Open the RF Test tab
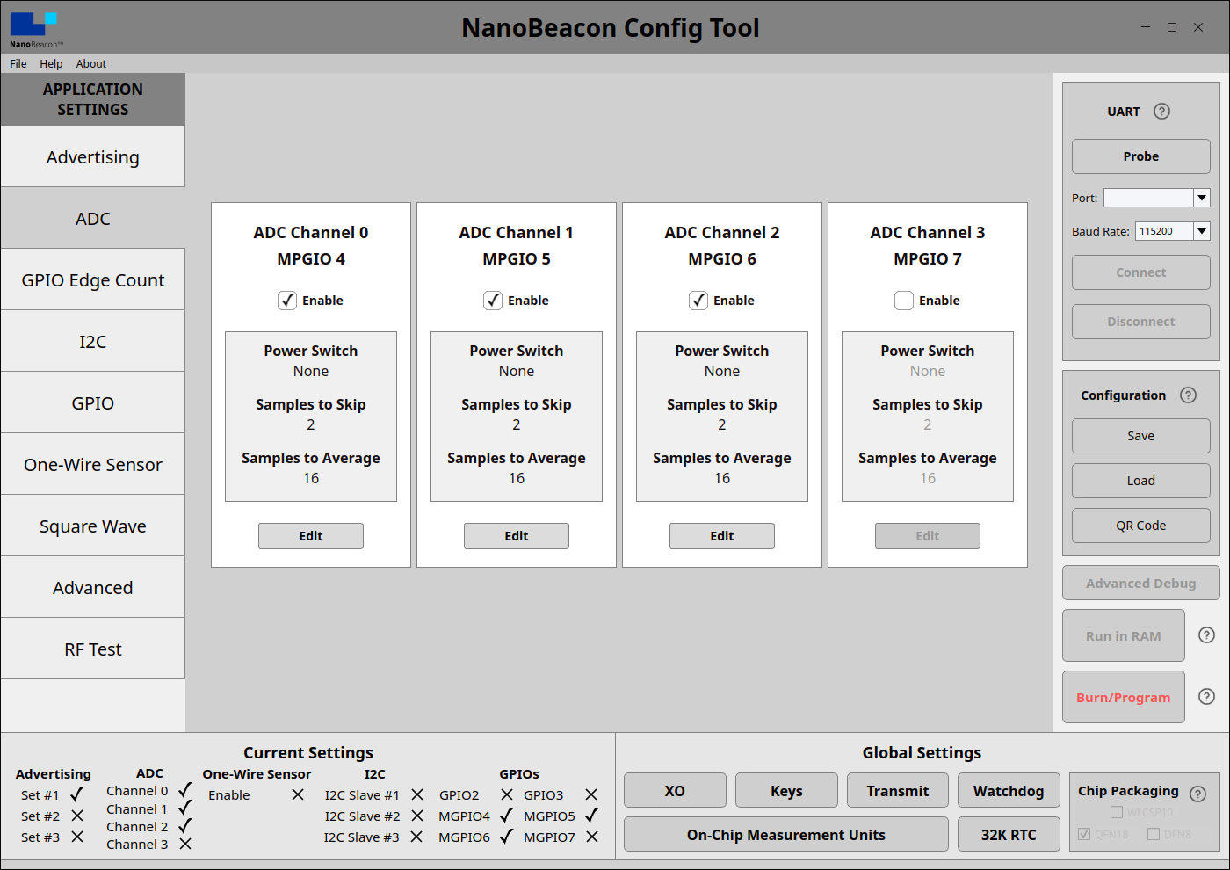This screenshot has width=1230, height=870. coord(93,649)
